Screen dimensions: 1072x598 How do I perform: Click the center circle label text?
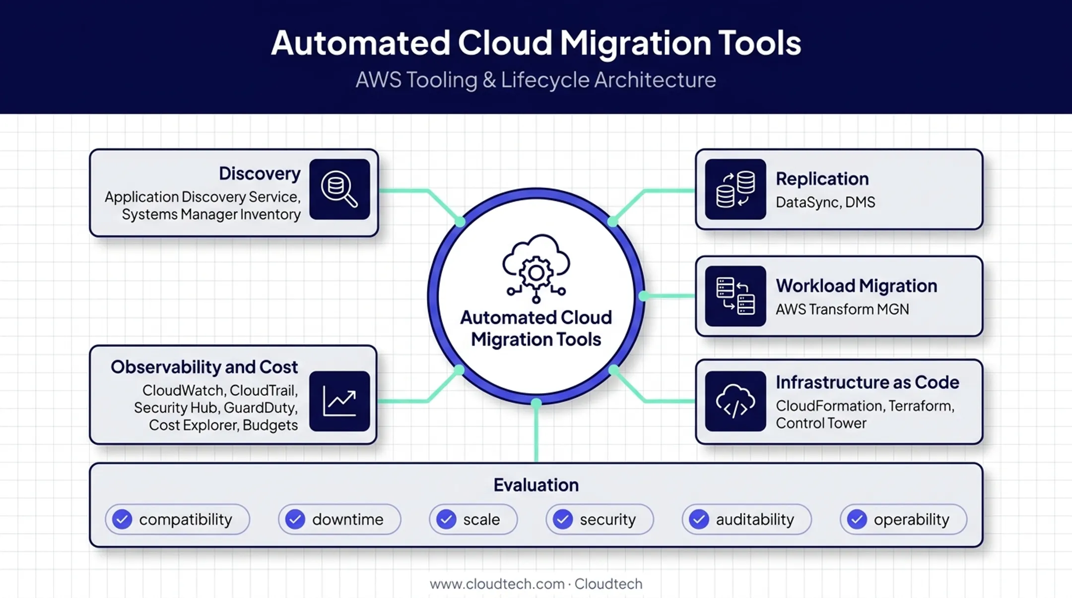coord(536,328)
